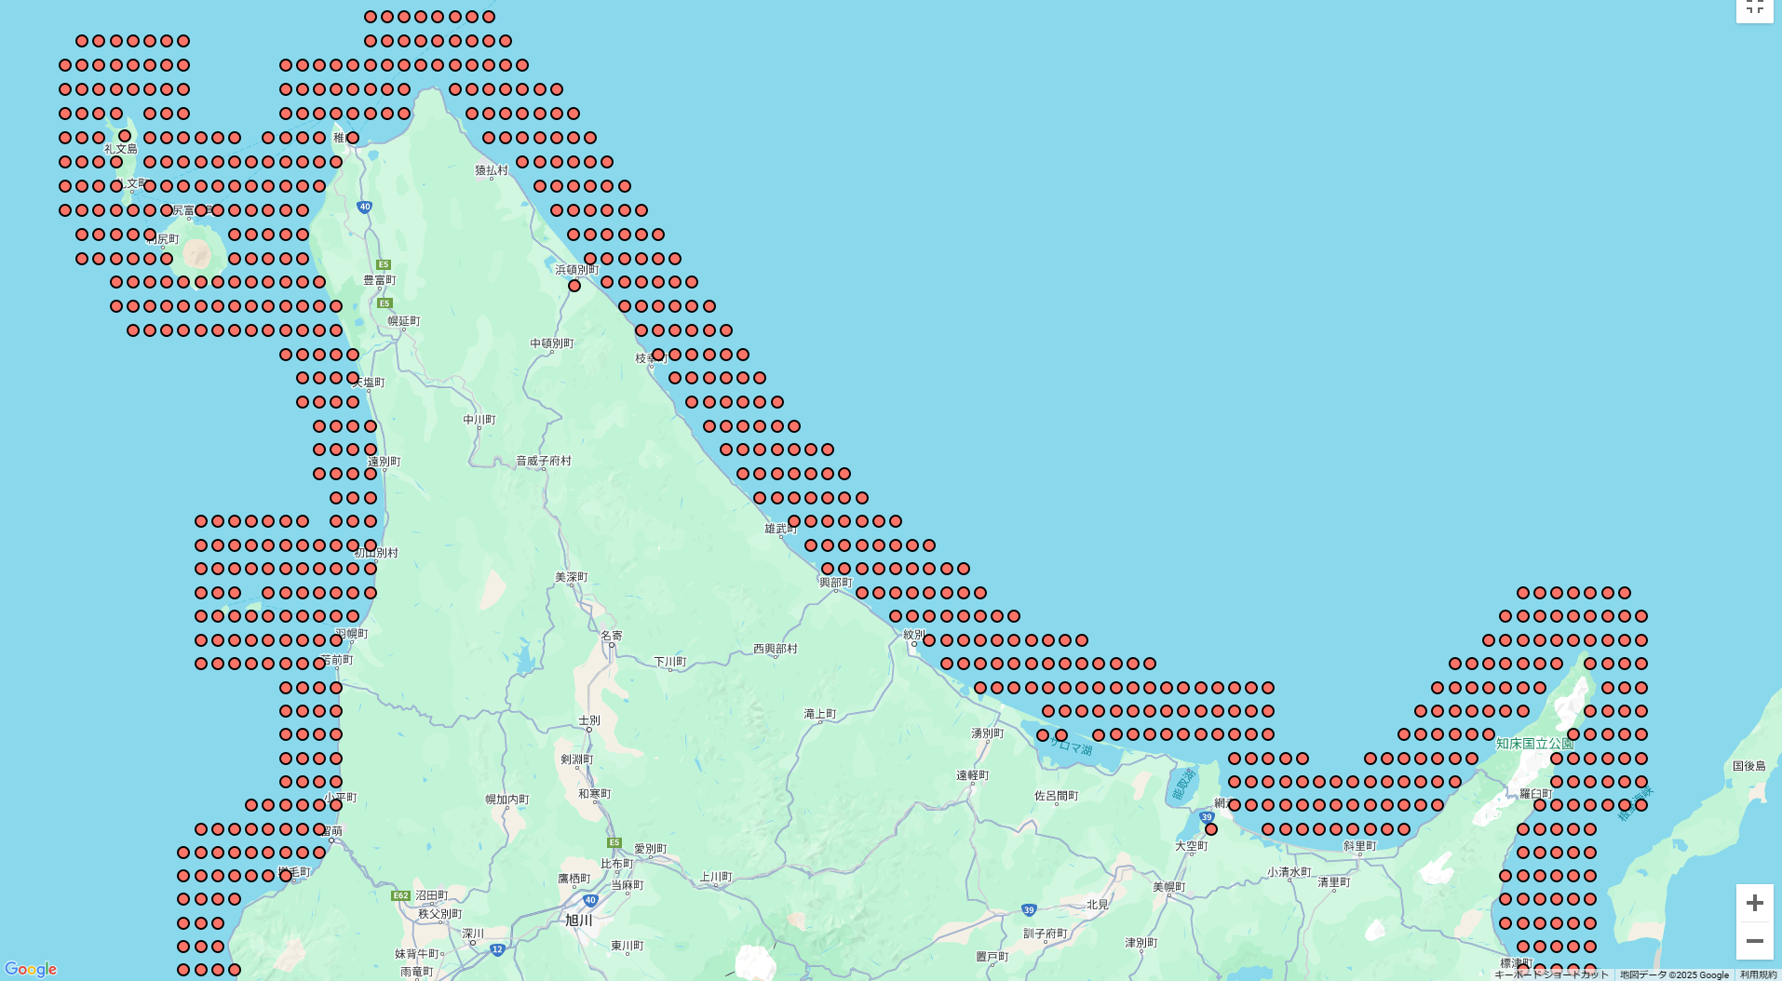
Task: Click 地図データ ©2025 Google attribution
Action: pos(1674,974)
